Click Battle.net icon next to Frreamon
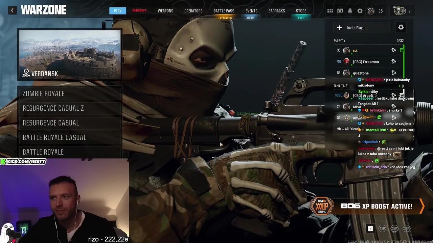Screen dimensions: 433x243 click(x=393, y=61)
